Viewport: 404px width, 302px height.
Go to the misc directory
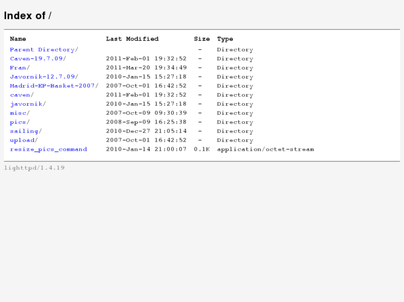pyautogui.click(x=17, y=113)
